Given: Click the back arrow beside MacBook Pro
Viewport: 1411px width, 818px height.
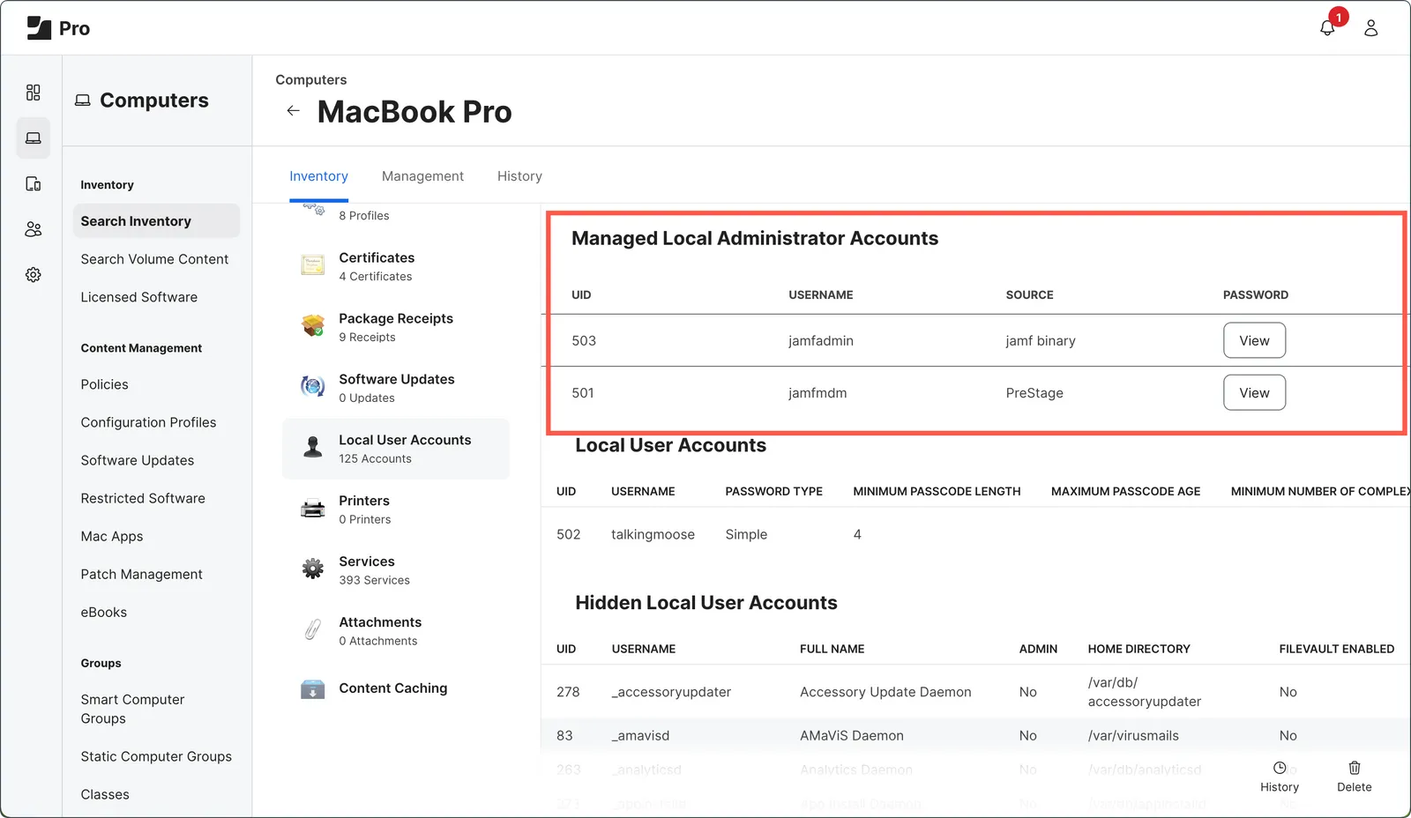Looking at the screenshot, I should click(292, 110).
